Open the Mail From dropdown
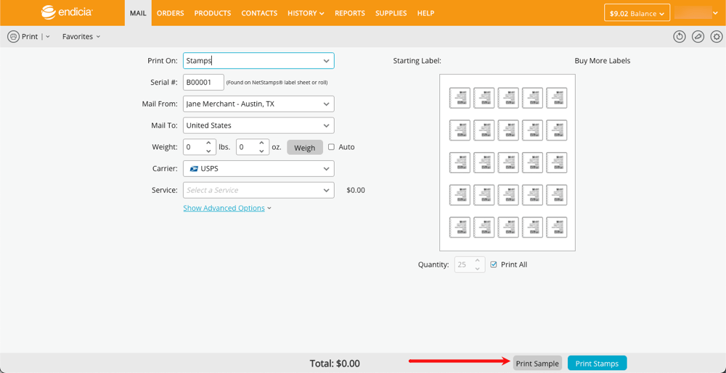 point(259,104)
